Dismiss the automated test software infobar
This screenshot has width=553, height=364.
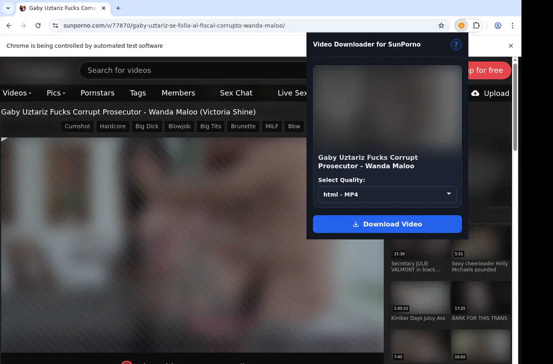[x=511, y=46]
